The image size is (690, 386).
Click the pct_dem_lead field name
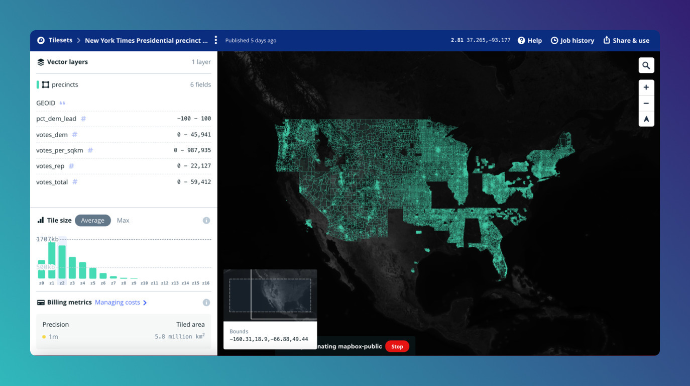coord(56,119)
